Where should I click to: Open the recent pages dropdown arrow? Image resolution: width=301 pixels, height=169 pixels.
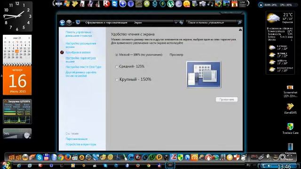[73, 23]
